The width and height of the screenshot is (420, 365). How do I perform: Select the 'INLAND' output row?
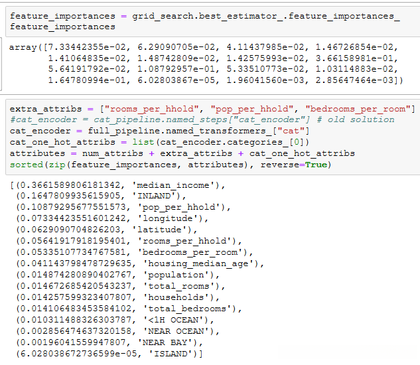click(x=101, y=196)
